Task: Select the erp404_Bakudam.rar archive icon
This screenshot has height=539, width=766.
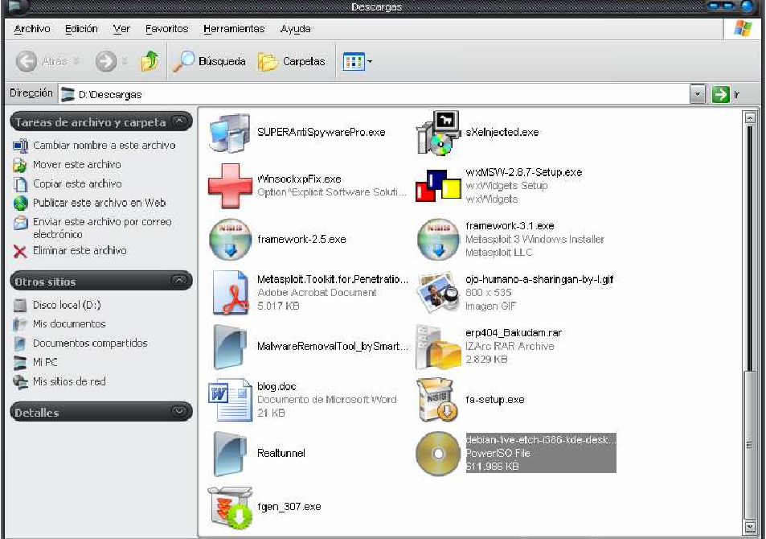Action: [437, 347]
